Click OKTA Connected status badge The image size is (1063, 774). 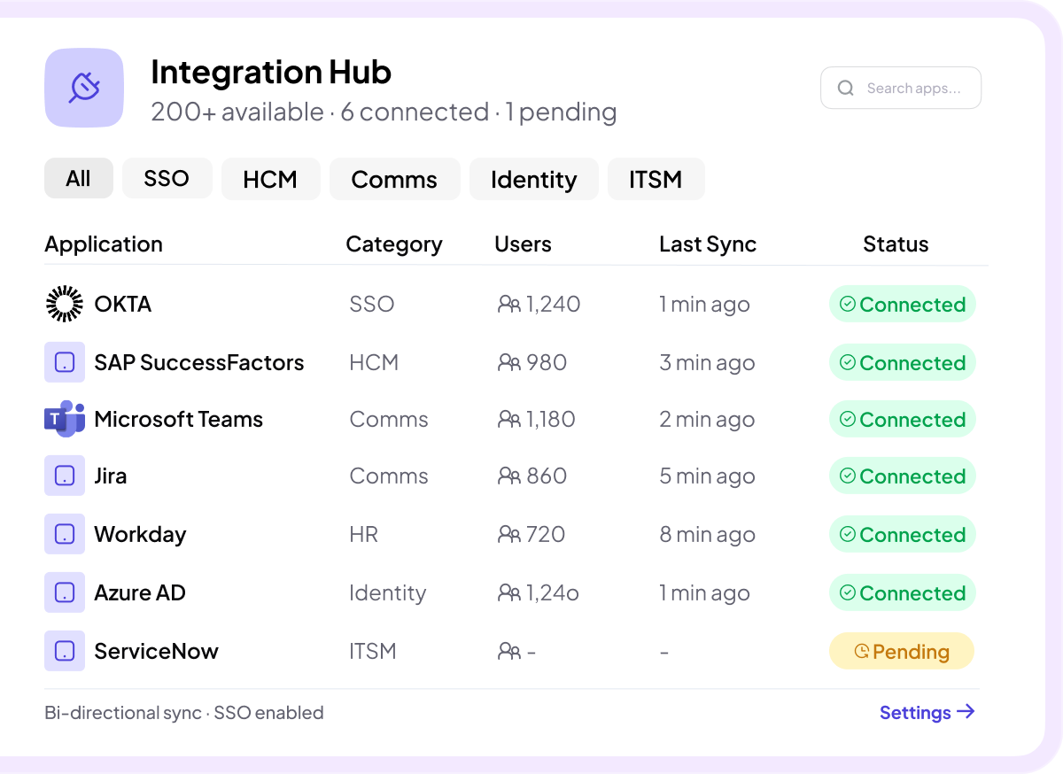tap(902, 304)
